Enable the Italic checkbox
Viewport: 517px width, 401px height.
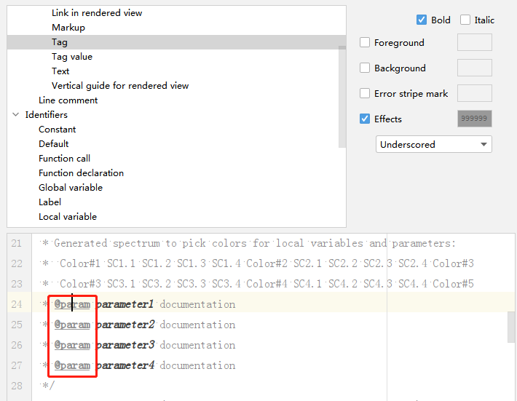465,20
